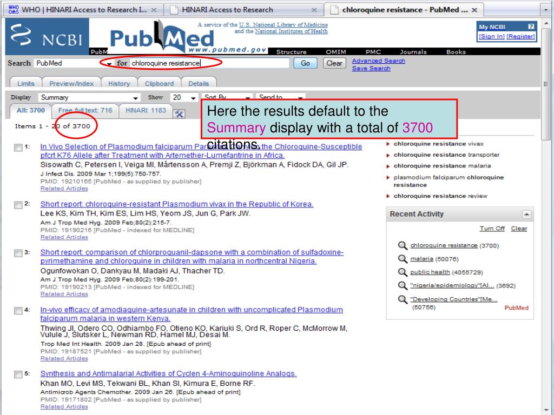Open the Sort By dropdown

(227, 97)
